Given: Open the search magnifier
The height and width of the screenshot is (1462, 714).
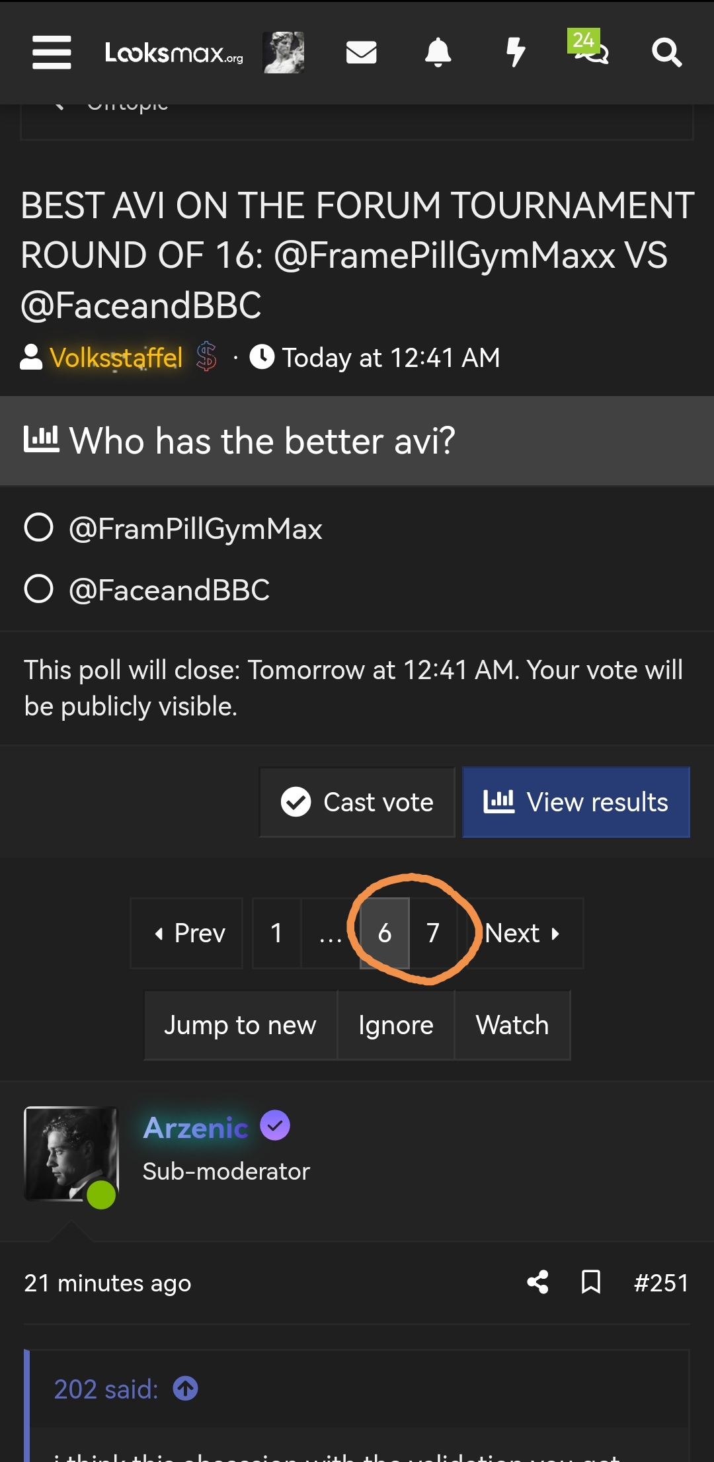Looking at the screenshot, I should click(x=666, y=52).
